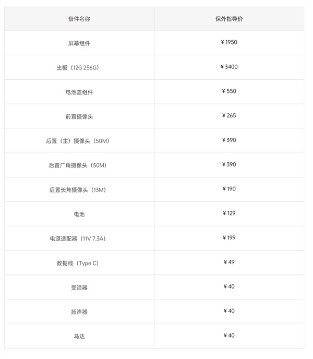Select 后置（主）摄像头（50M）part name

(x=79, y=141)
